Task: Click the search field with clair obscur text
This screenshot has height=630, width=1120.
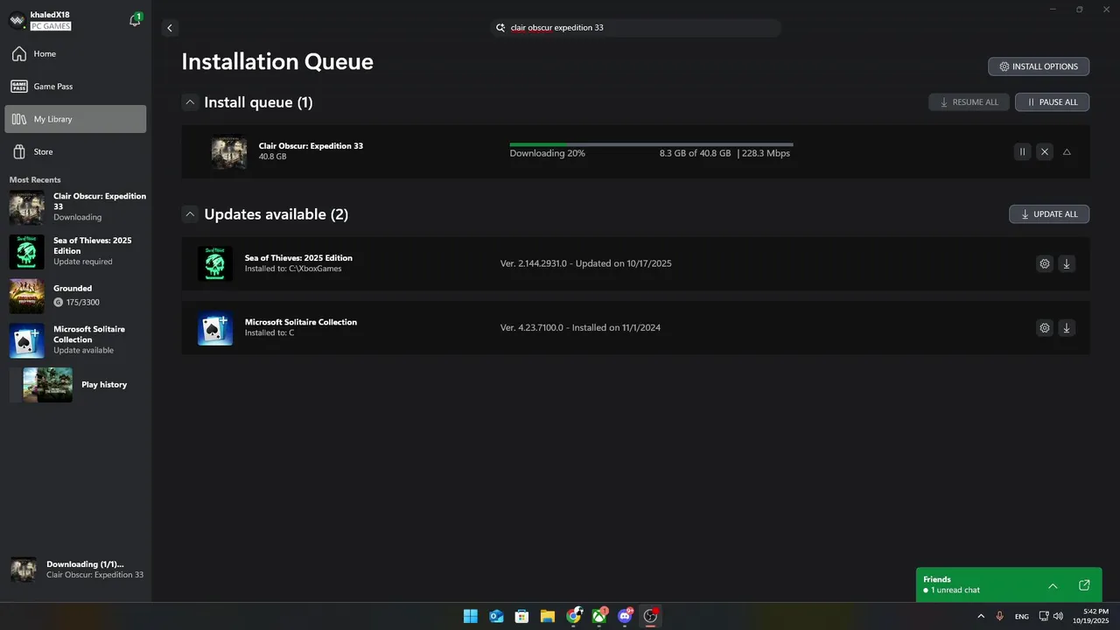Action: (636, 28)
